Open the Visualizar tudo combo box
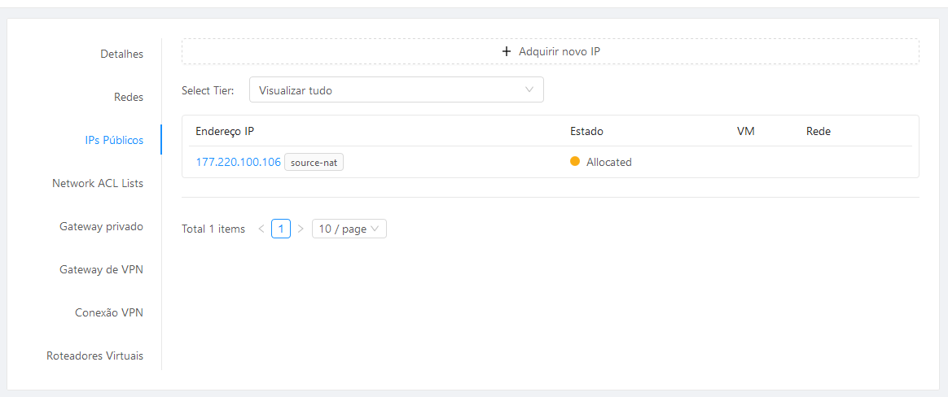Viewport: 948px width, 397px height. (396, 90)
